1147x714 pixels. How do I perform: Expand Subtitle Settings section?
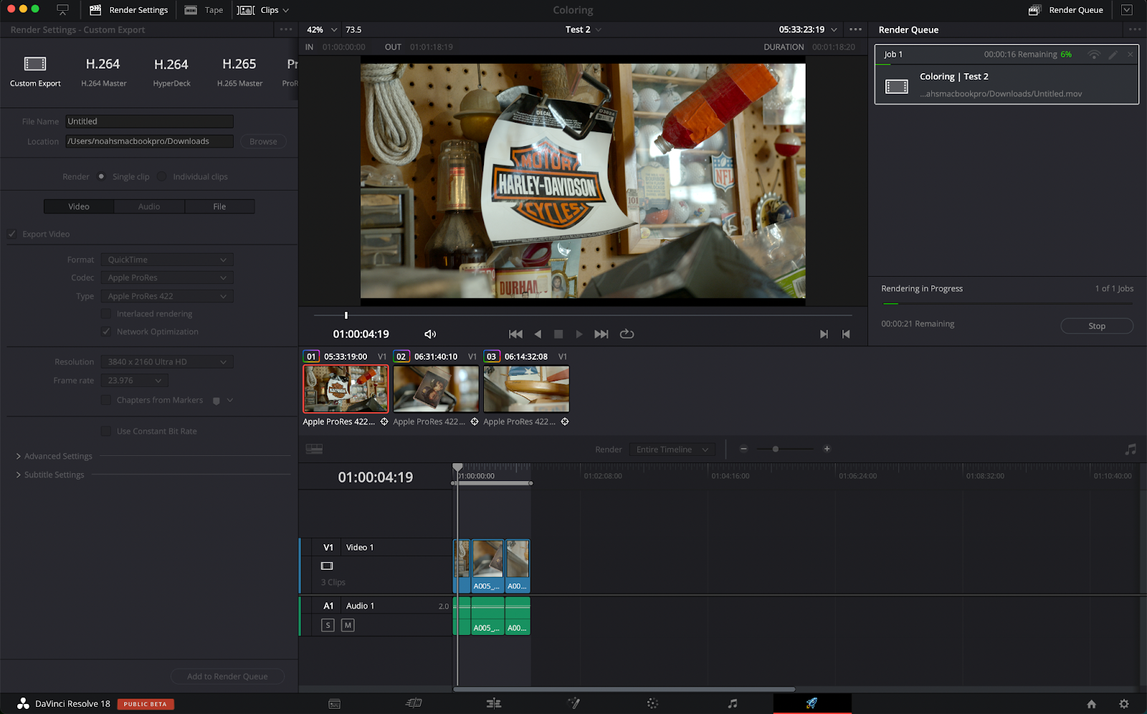click(49, 475)
